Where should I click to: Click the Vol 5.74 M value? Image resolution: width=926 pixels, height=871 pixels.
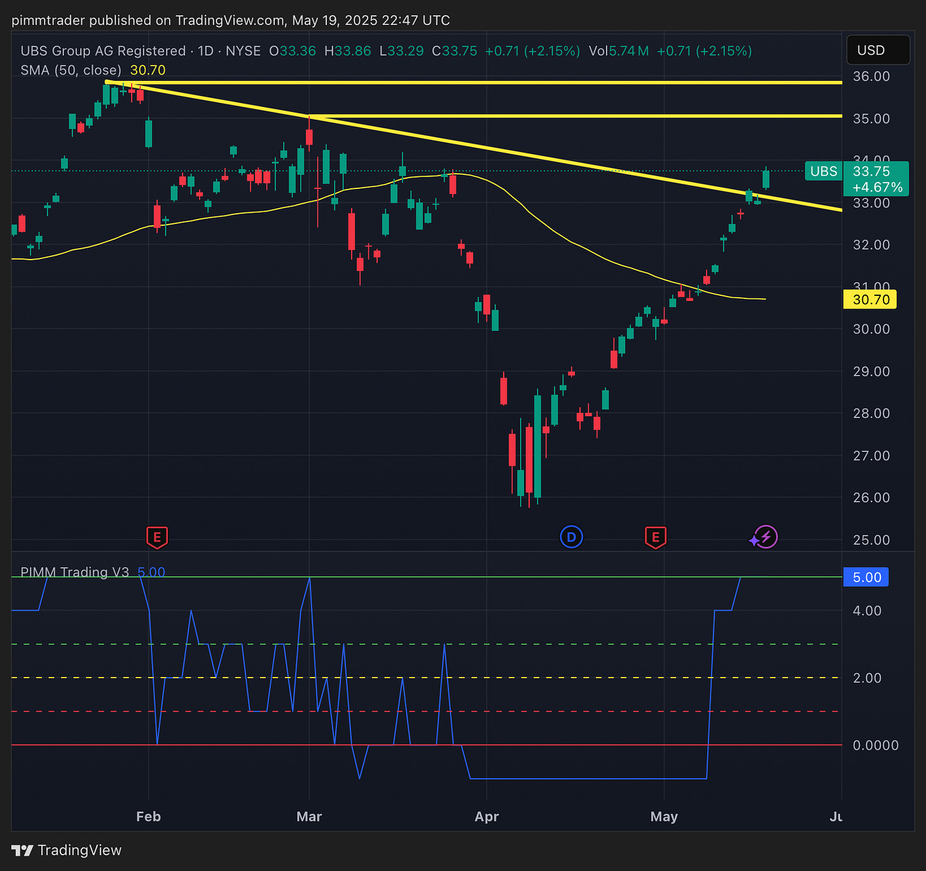coord(619,51)
